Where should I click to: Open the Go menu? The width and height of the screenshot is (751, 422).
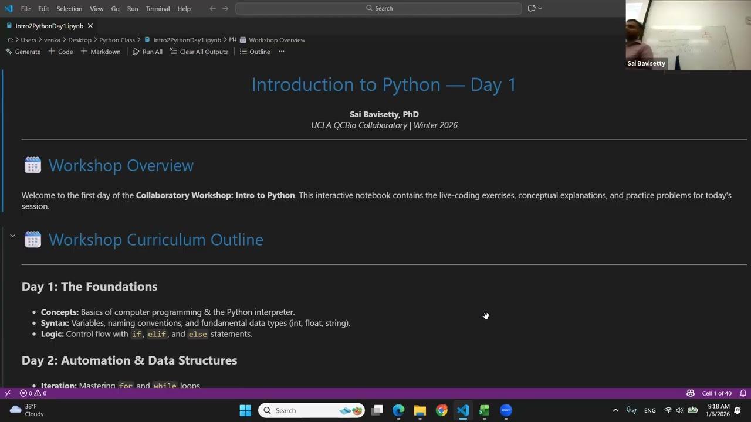pos(115,9)
